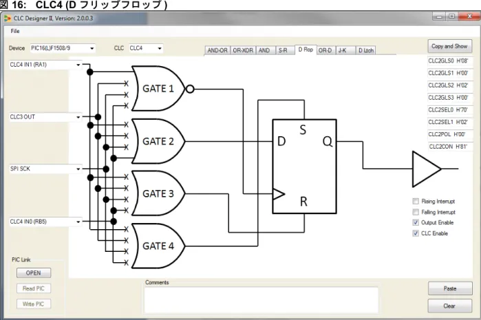The image size is (481, 320).
Task: Minimize the CLC Designer window
Action: [x=439, y=17]
